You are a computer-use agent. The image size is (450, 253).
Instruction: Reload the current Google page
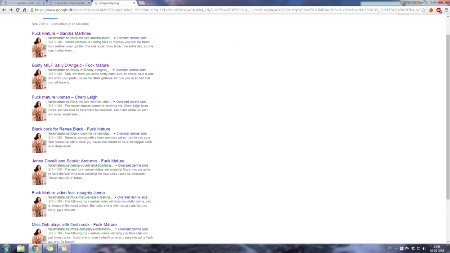point(18,10)
